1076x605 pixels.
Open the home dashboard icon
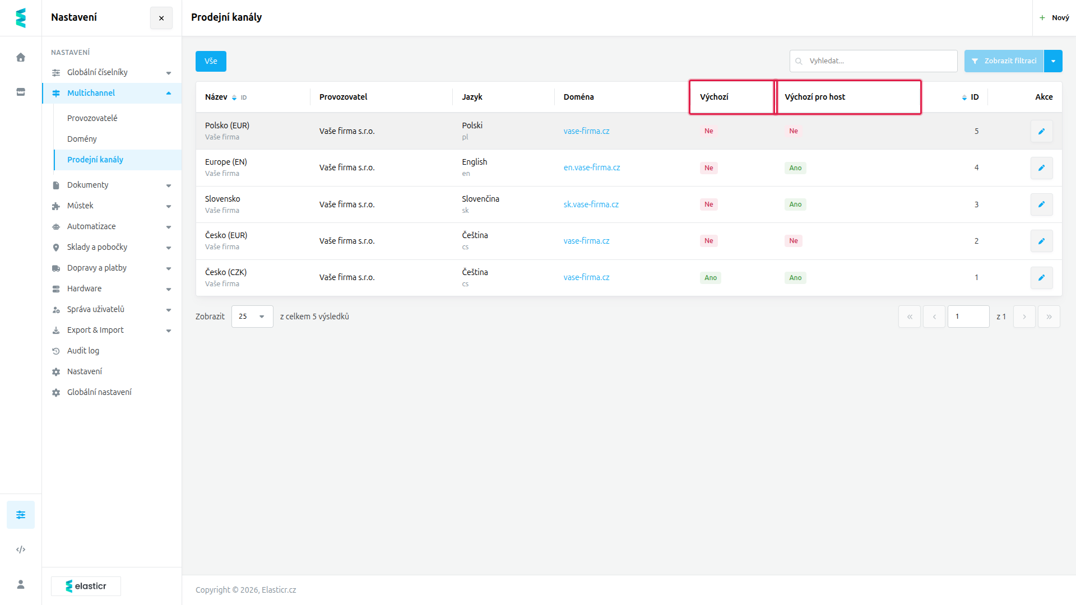click(x=21, y=57)
